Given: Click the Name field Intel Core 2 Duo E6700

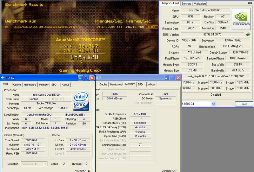Looking at the screenshot, I should [x=46, y=95].
